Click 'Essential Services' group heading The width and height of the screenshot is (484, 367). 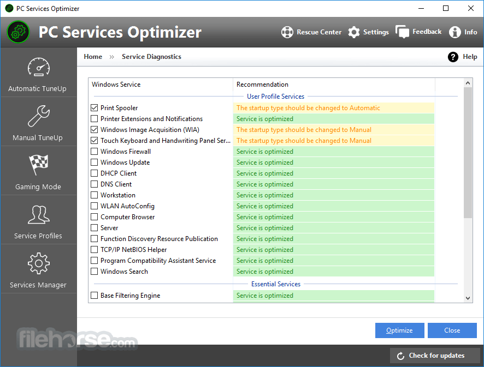pyautogui.click(x=276, y=284)
